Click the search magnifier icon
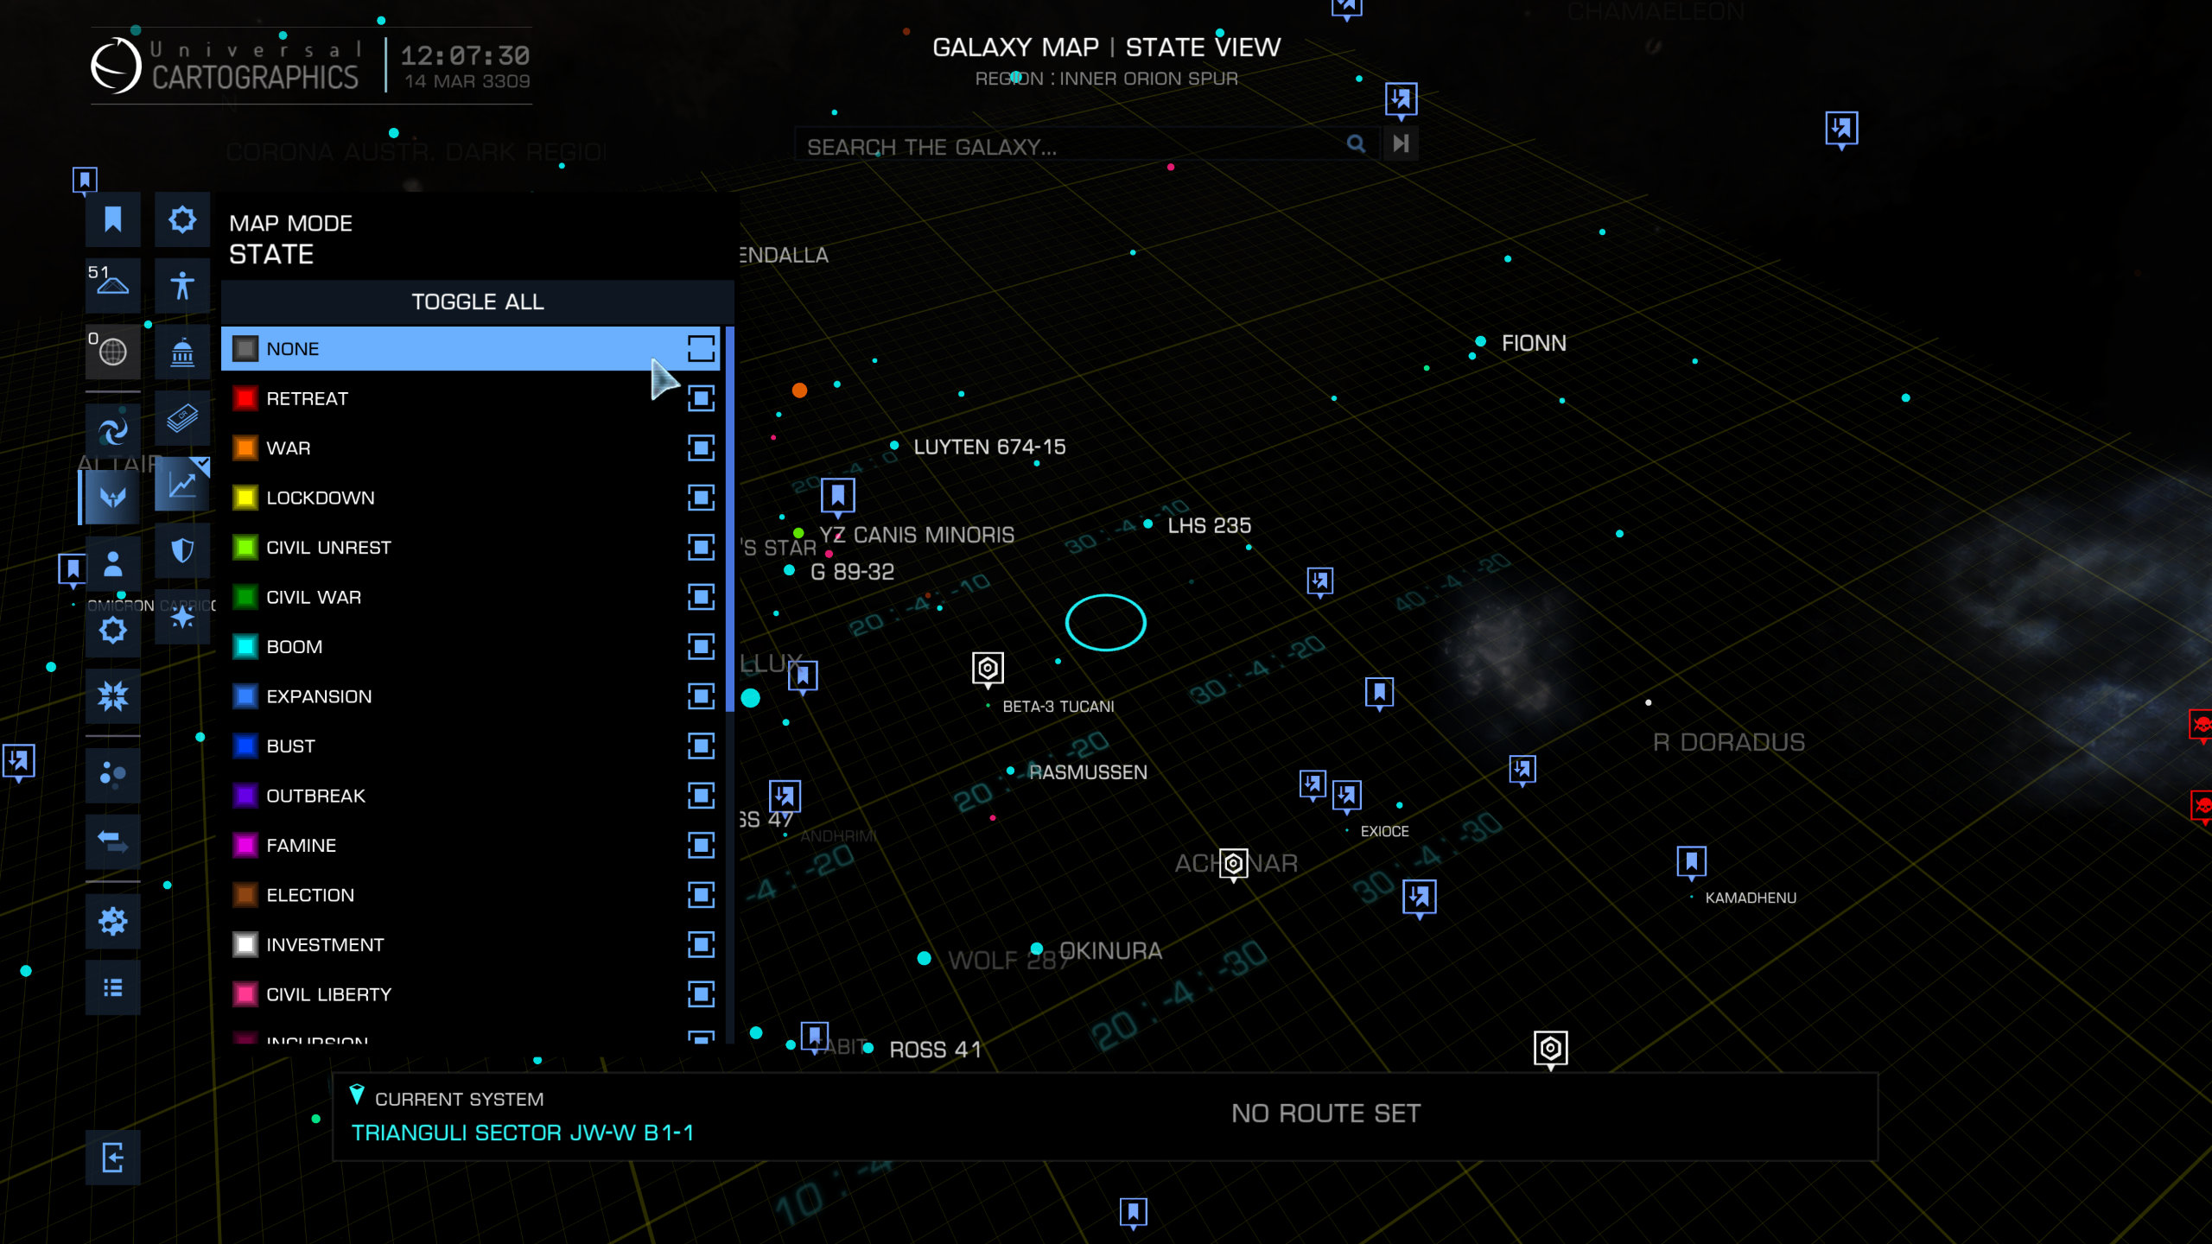2212x1244 pixels. tap(1356, 143)
